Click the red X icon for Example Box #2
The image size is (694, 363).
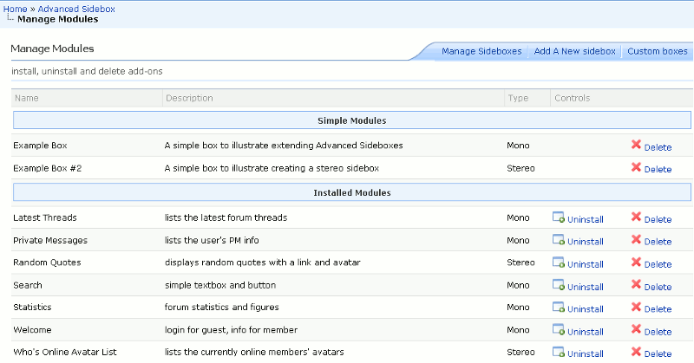point(636,168)
